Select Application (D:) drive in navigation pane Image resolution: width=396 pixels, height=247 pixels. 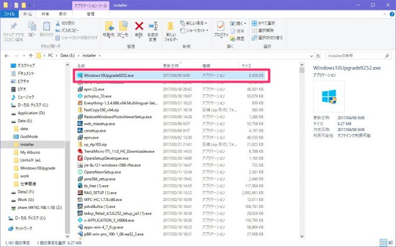pos(31,113)
